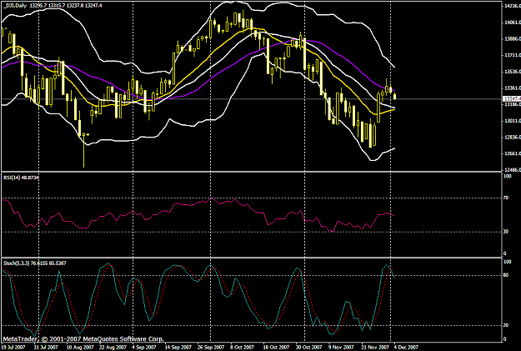Click the 14061.0 price axis label
The width and height of the screenshot is (521, 351).
coord(513,23)
